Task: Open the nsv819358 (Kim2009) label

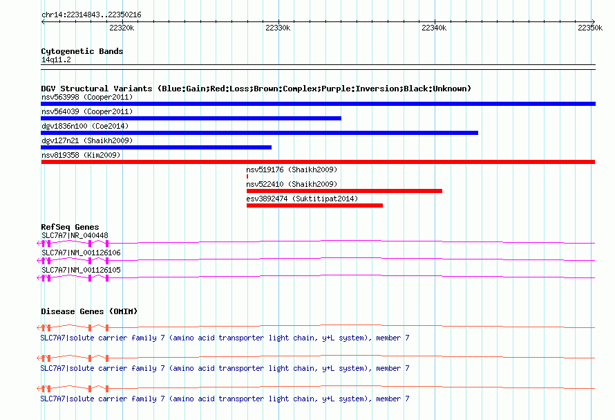Action: pyautogui.click(x=81, y=155)
